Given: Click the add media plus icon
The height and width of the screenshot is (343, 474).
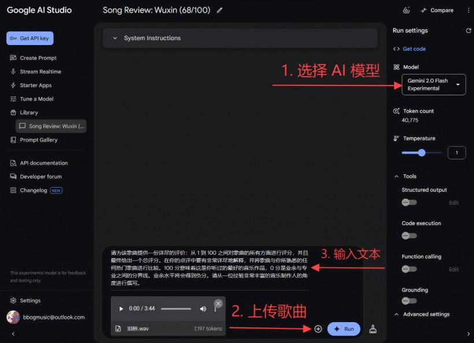Looking at the screenshot, I should coord(318,329).
